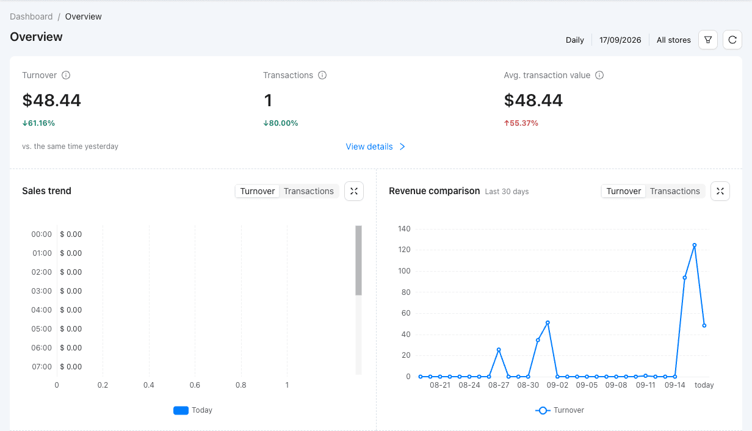Click the 'vs. the same time yesterday' text

pyautogui.click(x=70, y=147)
